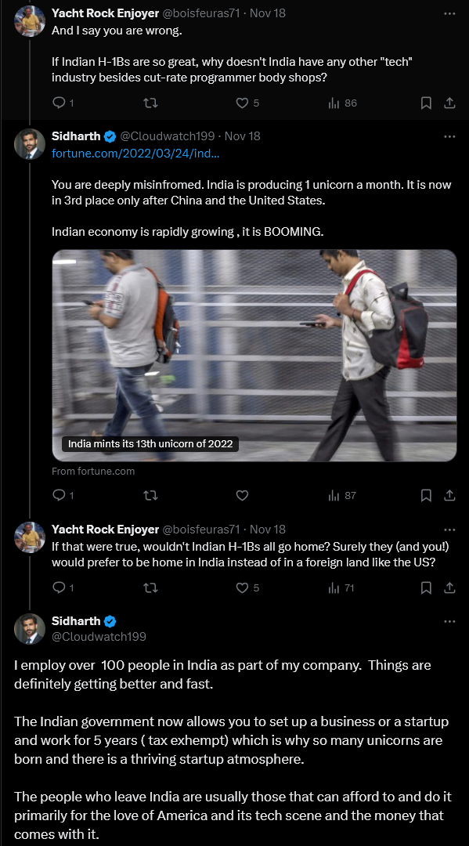Reply to Yacht Rock Enjoyer's first tweet
Screen dimensions: 469x846
click(63, 103)
